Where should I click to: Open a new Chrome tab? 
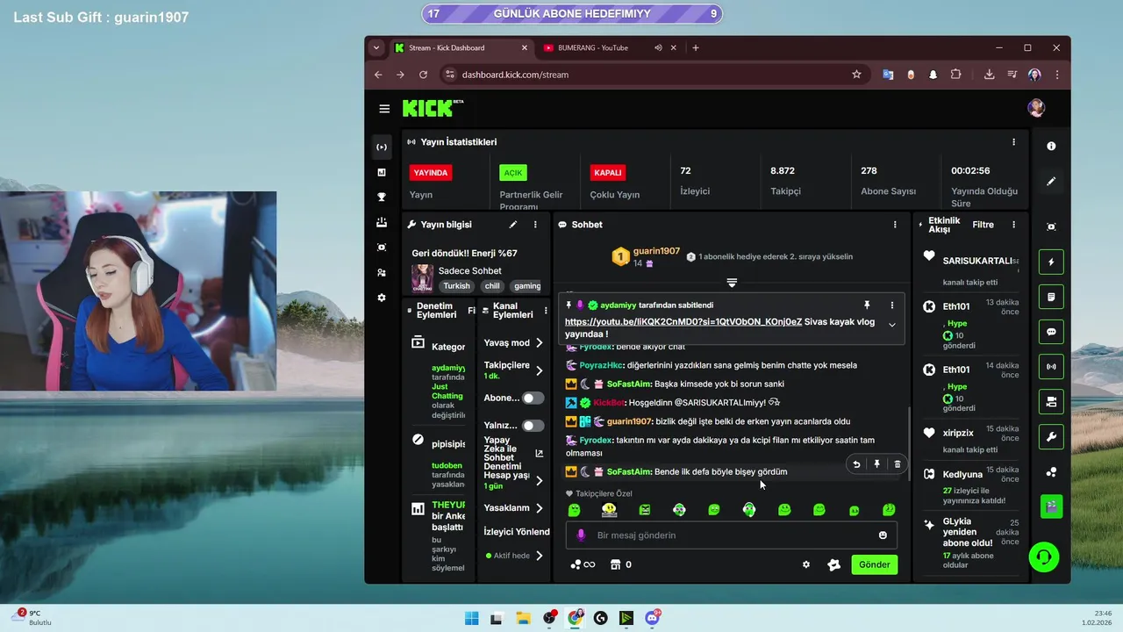pyautogui.click(x=696, y=48)
